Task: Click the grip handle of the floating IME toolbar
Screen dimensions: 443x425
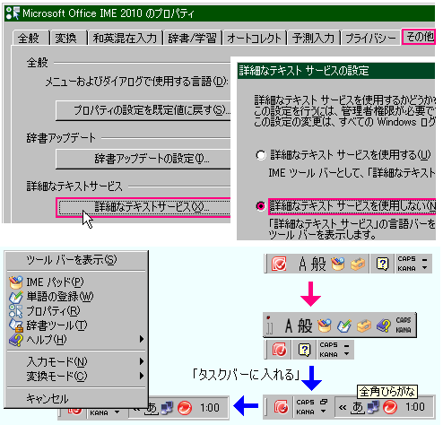Action: pyautogui.click(x=269, y=325)
